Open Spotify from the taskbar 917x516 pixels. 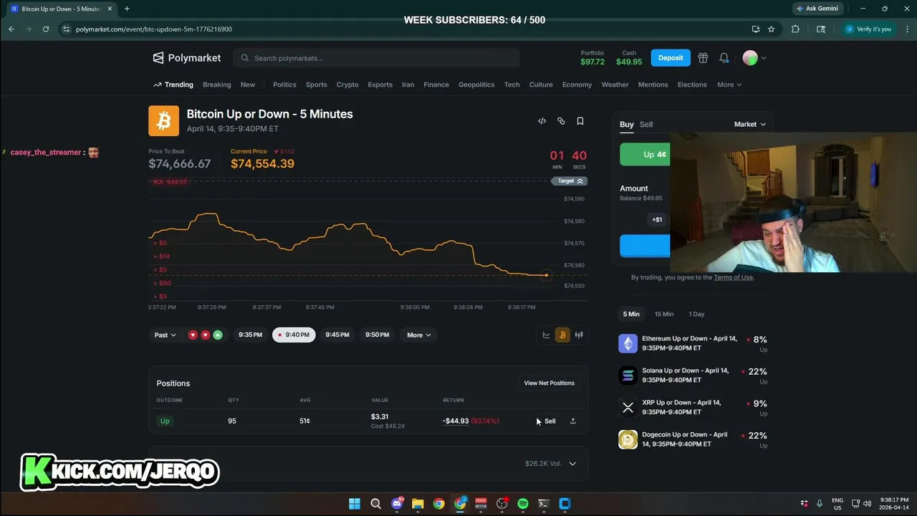pyautogui.click(x=523, y=504)
